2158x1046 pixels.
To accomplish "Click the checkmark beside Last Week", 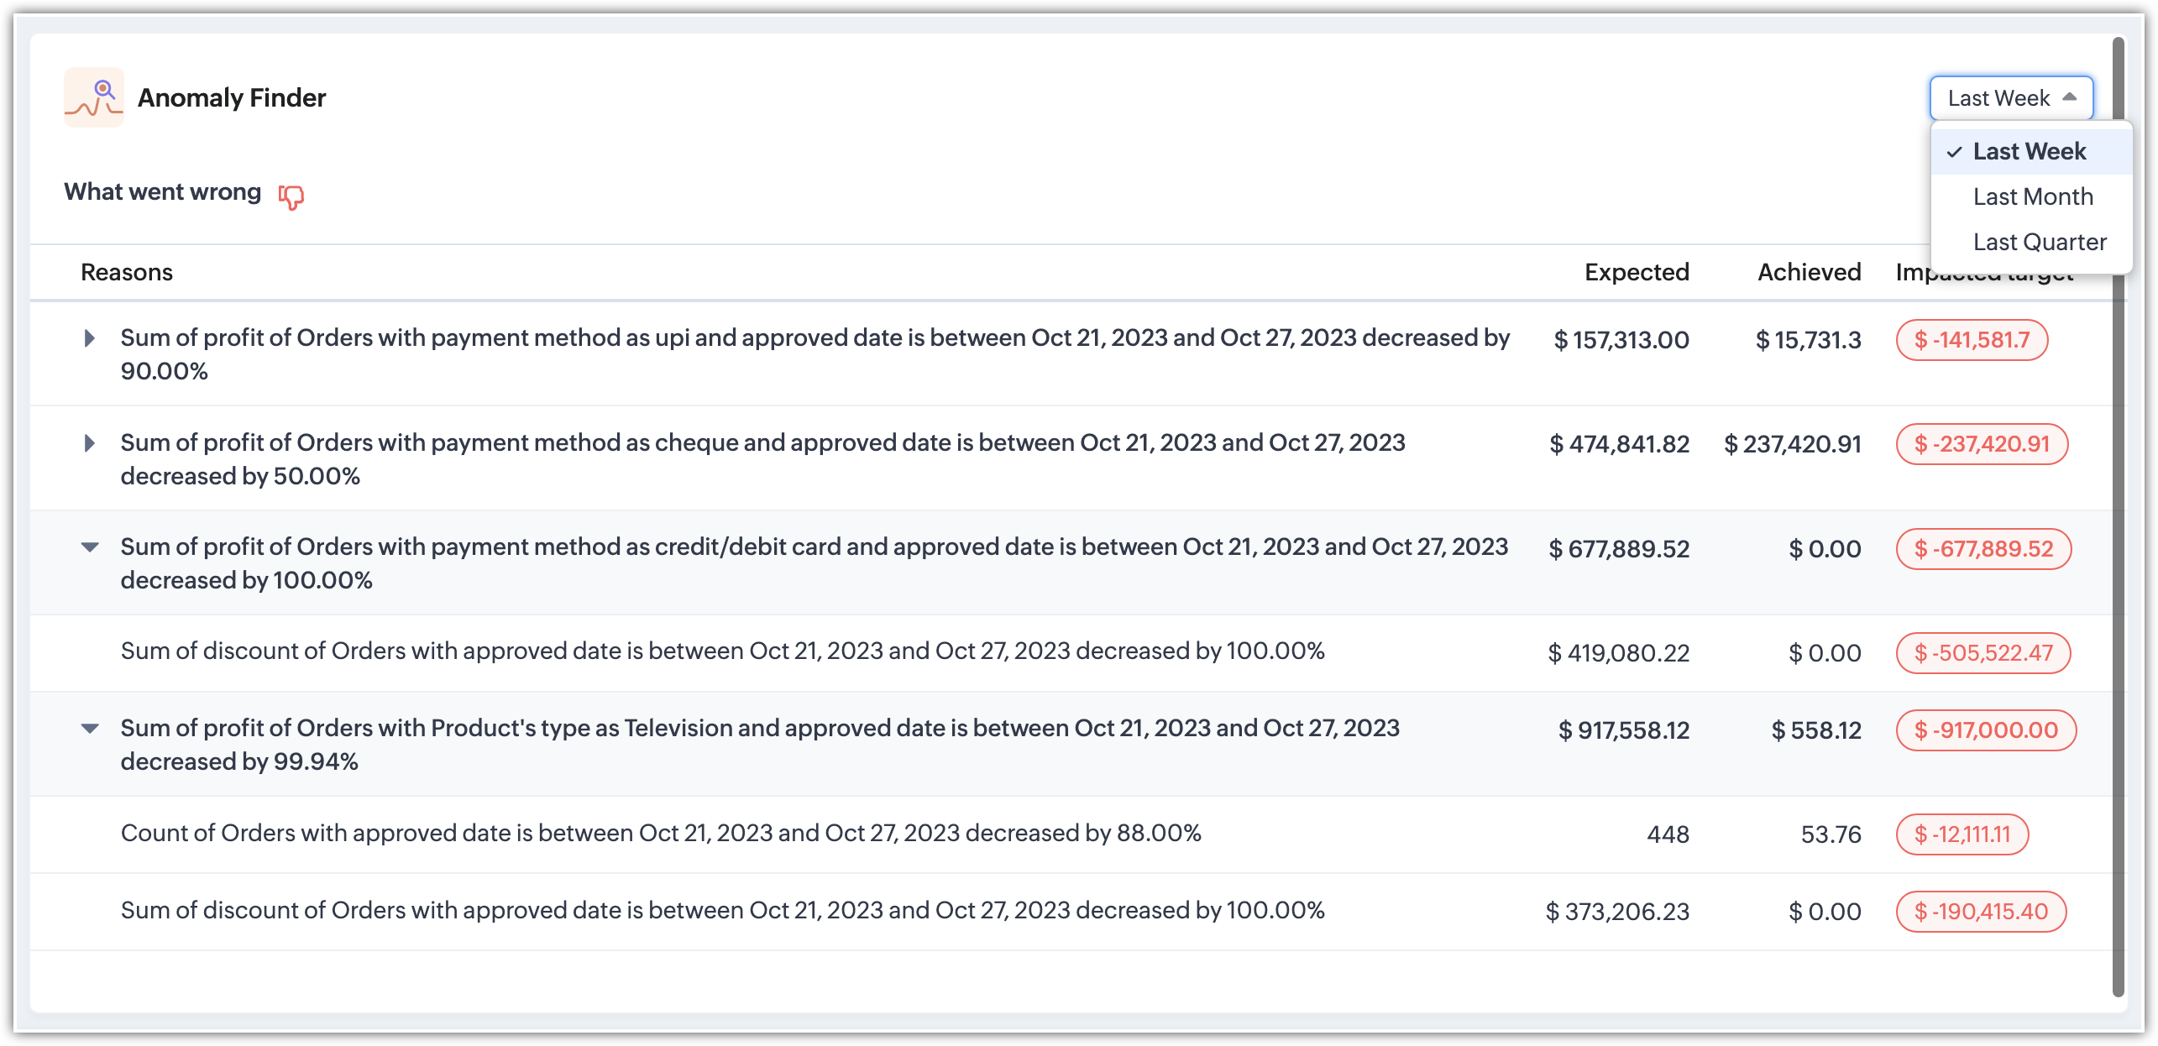I will (1955, 152).
